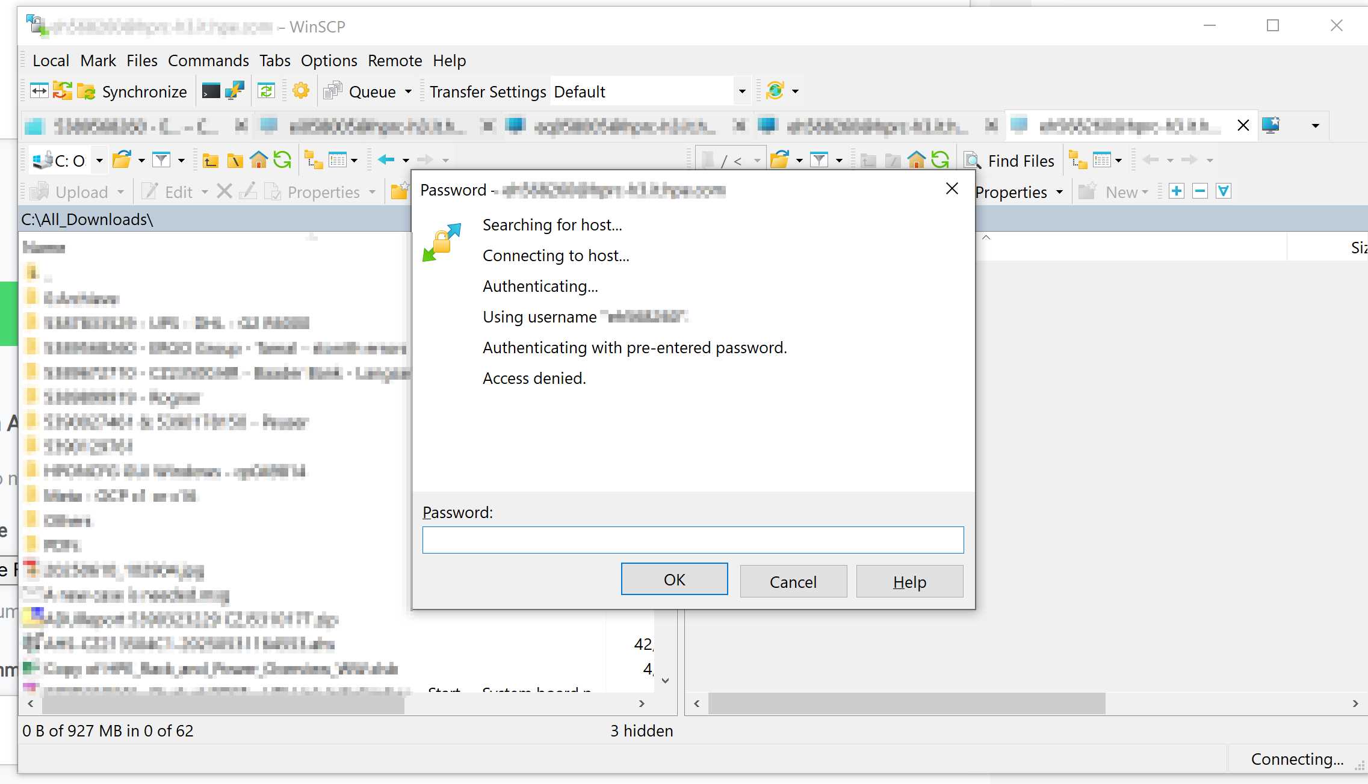The height and width of the screenshot is (784, 1368).
Task: Open the Remote menu
Action: [395, 61]
